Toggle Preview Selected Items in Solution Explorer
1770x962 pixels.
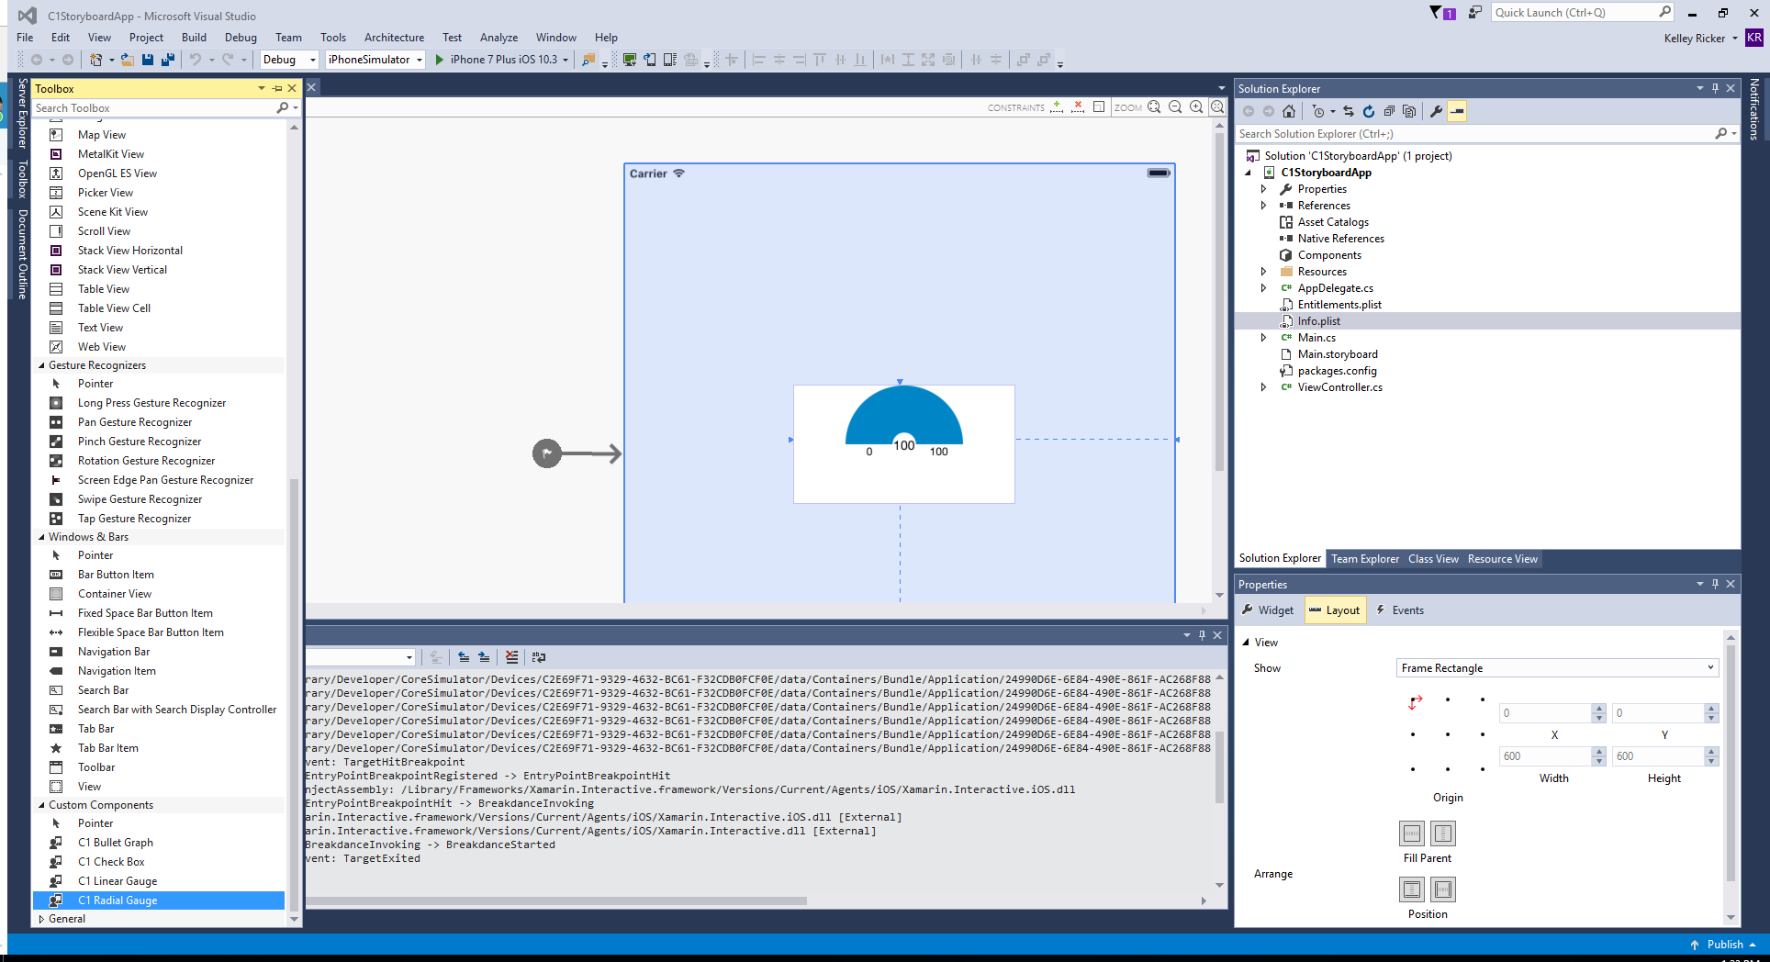click(1457, 111)
